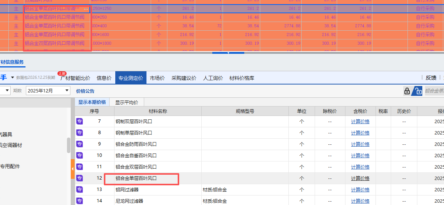Click 计算价格 for 尼龙网过滤器
The image size is (444, 205).
360,201
